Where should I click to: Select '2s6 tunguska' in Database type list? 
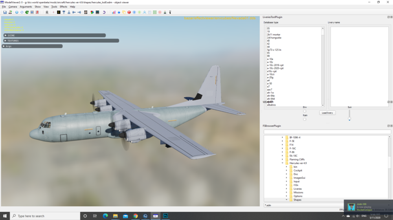coord(274,38)
